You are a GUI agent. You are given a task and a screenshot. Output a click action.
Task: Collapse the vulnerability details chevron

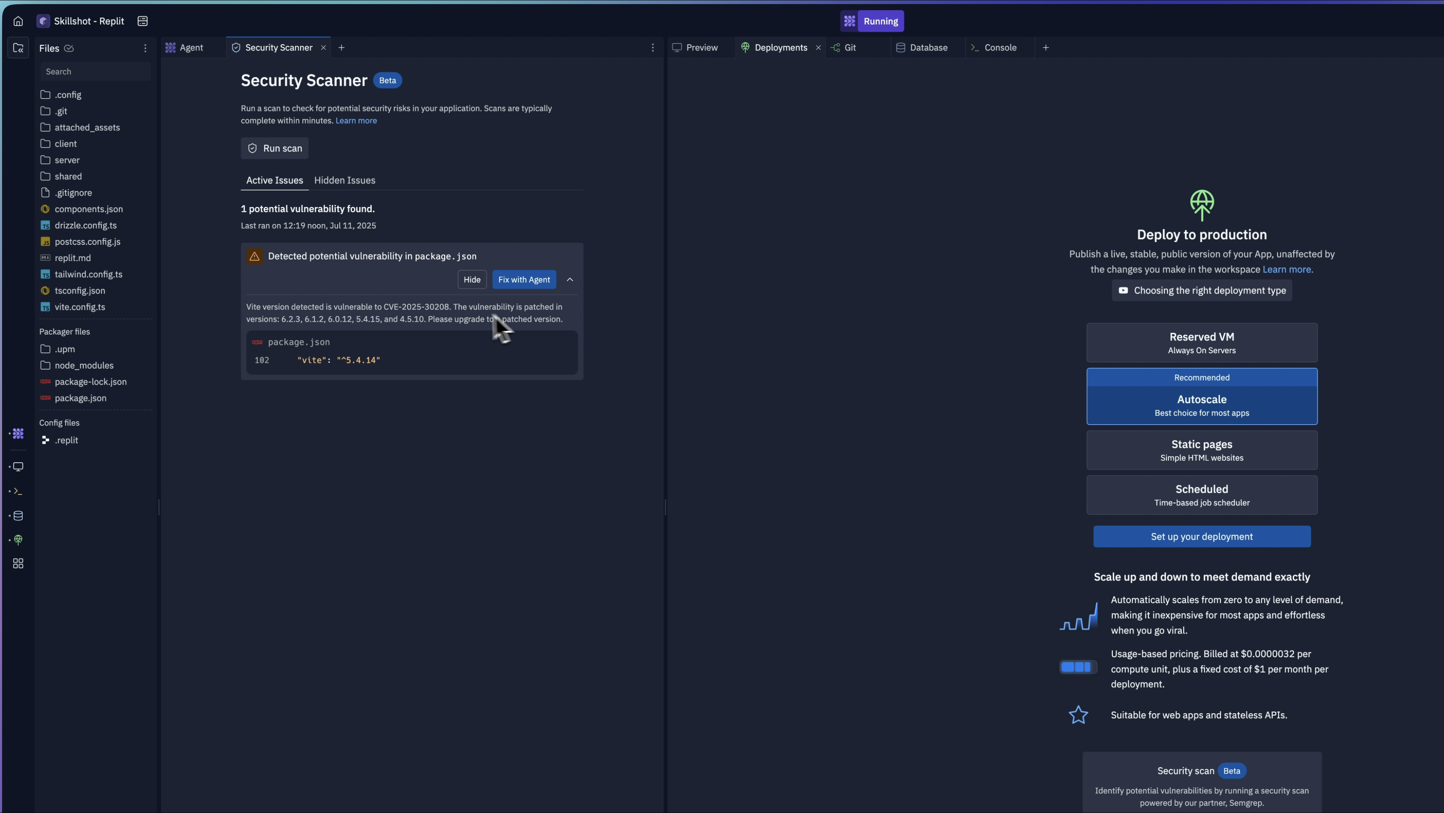pyautogui.click(x=570, y=280)
